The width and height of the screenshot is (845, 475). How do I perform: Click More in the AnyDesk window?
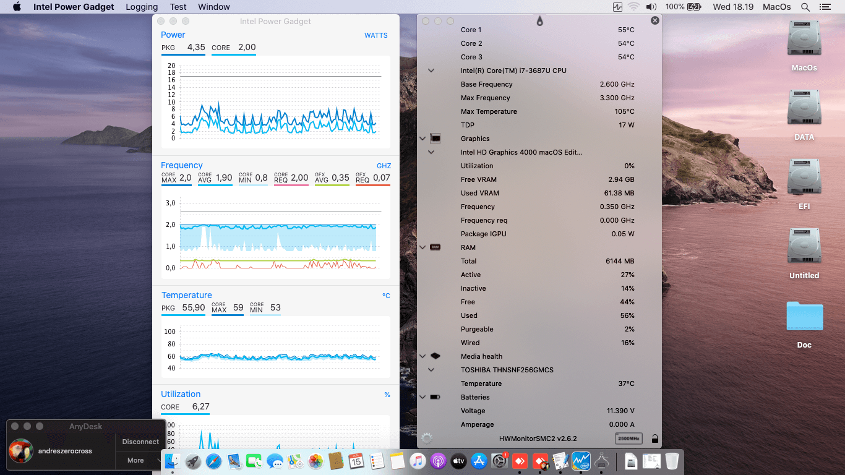coord(135,460)
